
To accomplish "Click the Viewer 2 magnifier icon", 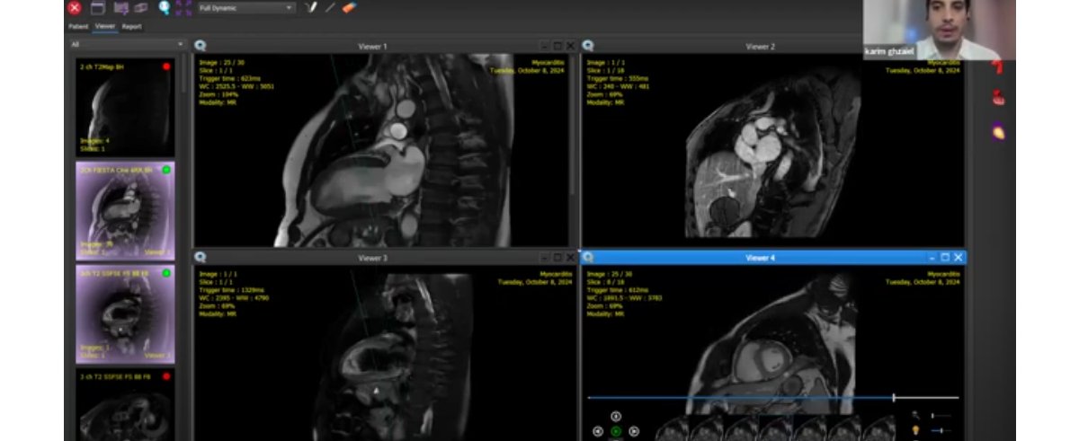I will (x=588, y=46).
